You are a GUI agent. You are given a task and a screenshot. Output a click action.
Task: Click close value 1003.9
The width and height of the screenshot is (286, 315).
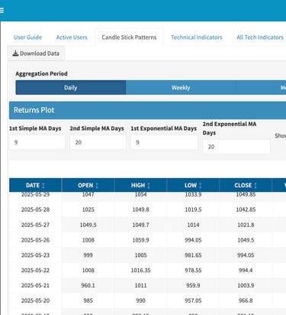pos(246,285)
